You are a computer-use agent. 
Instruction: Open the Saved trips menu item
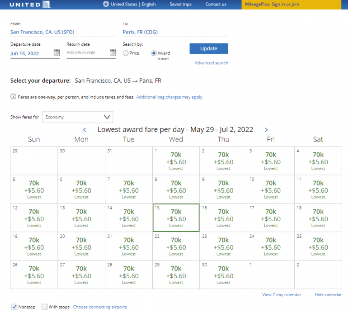coord(180,5)
